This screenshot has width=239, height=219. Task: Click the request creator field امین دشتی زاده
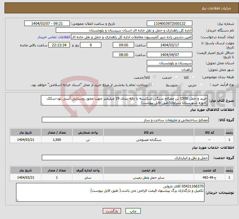(x=132, y=37)
